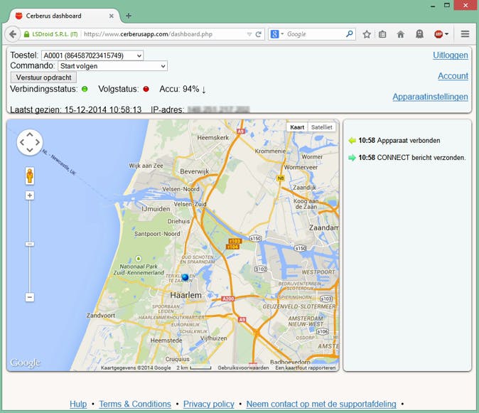Open Gebruiksvoorwaarden map link
The height and width of the screenshot is (413, 479).
(x=243, y=368)
